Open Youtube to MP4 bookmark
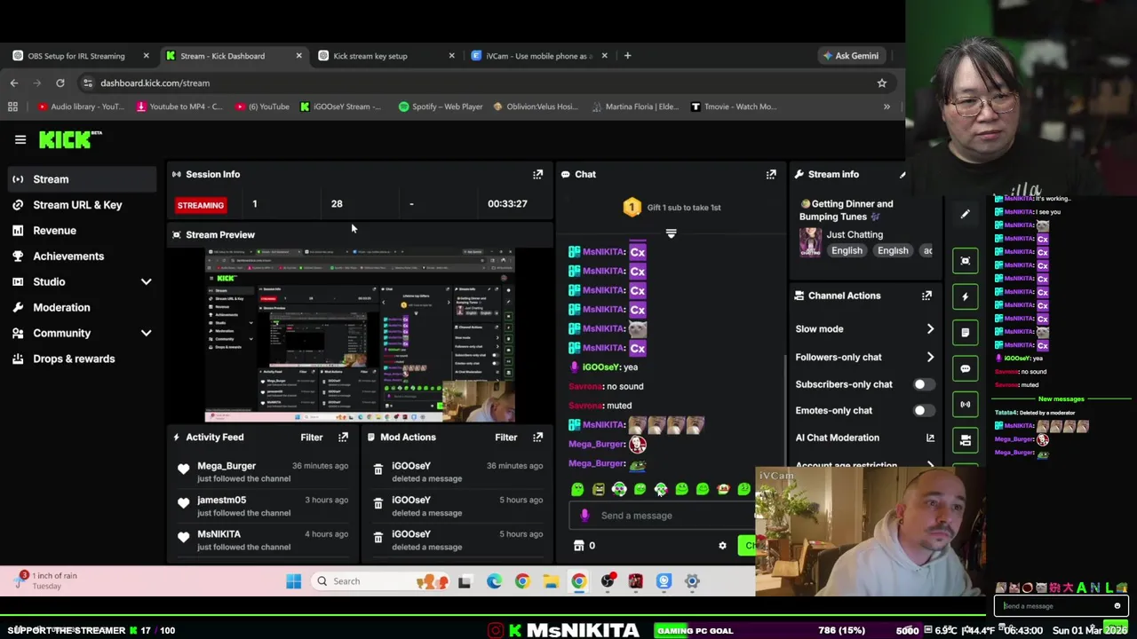 point(179,106)
